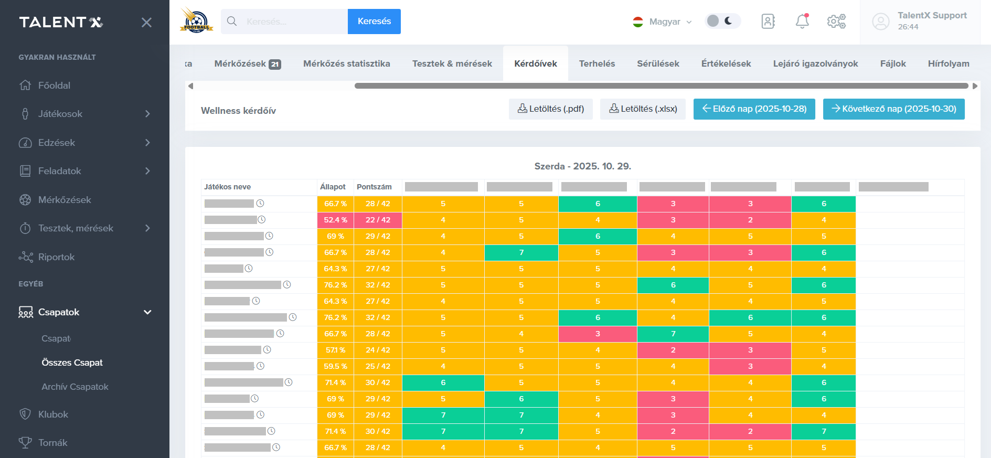Expand Tesztek, mérések sidebar menu

click(x=147, y=228)
